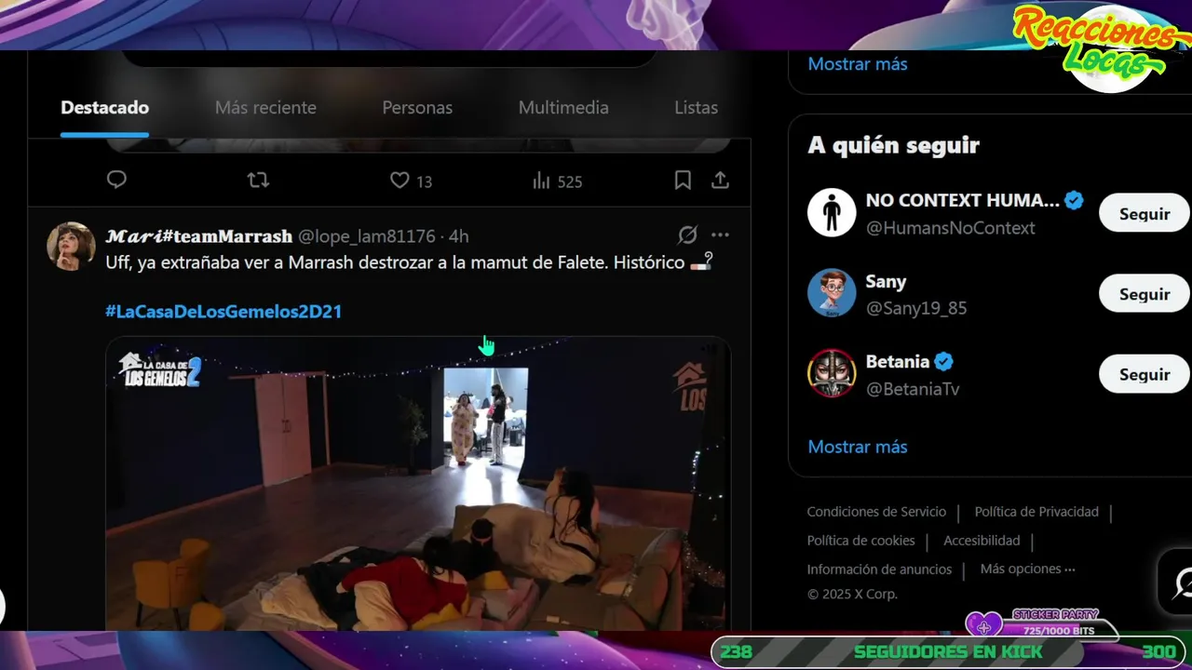Switch to Destacado tab
Image resolution: width=1192 pixels, height=670 pixels.
click(x=104, y=108)
